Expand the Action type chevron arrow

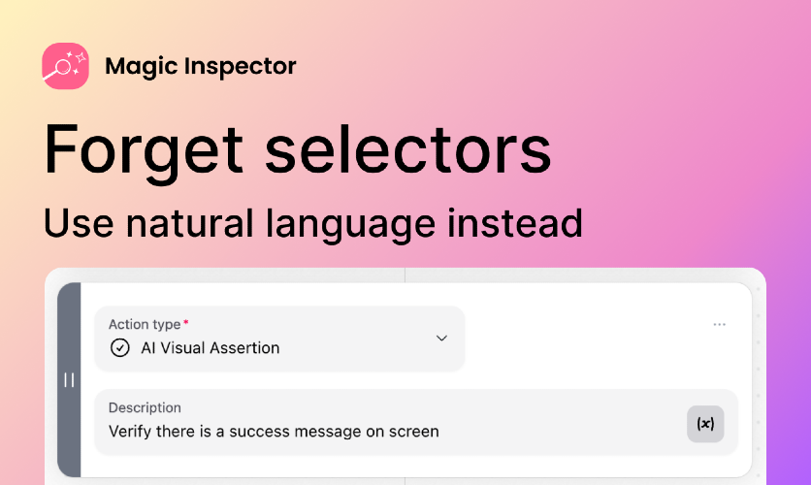(x=441, y=339)
